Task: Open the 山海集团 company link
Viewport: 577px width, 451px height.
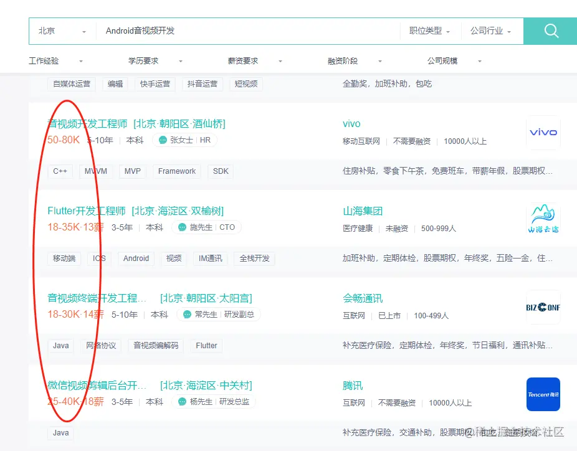Action: (x=363, y=211)
